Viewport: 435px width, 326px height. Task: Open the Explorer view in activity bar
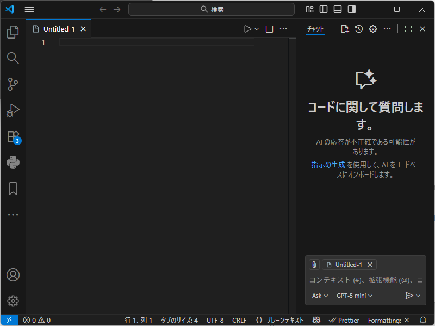click(13, 32)
